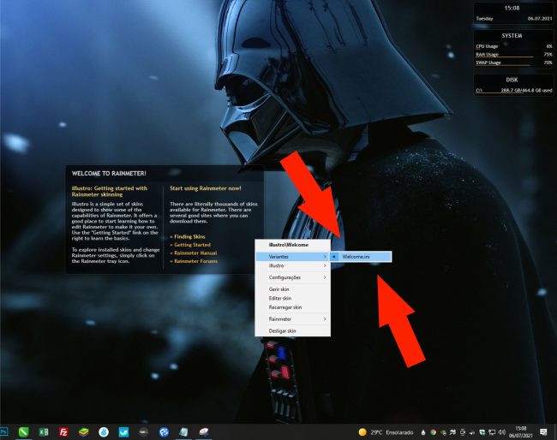Screen dimensions: 557x440
Task: Unload skin with Desligar skin
Action: (282, 330)
